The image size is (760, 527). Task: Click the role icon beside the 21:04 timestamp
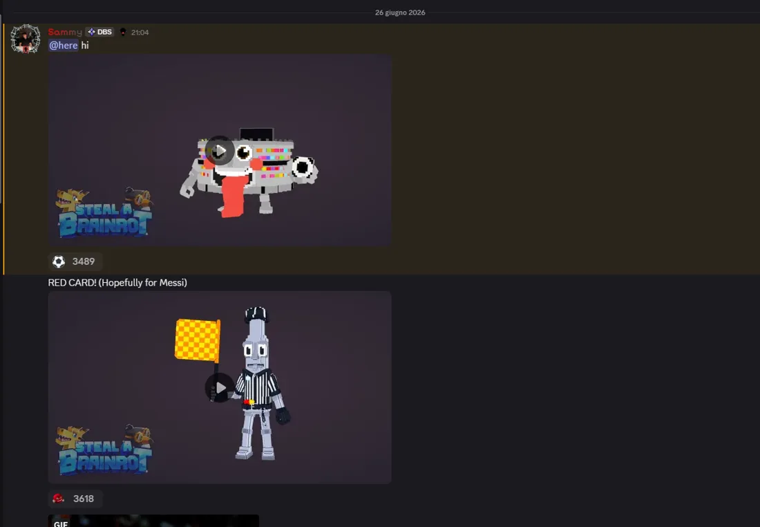pos(123,32)
